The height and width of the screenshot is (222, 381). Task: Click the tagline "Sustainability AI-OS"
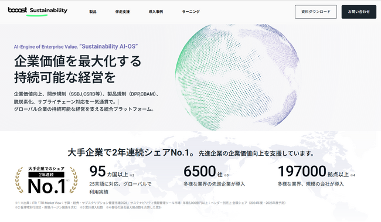coord(108,46)
